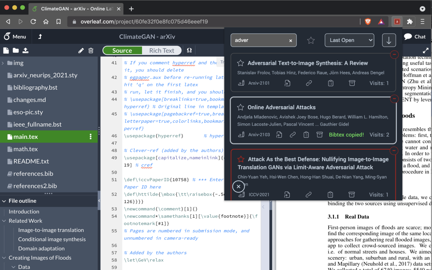Screen dimensions: 432x270
Task: Switch to Rich Text editor mode
Action: coord(162,51)
